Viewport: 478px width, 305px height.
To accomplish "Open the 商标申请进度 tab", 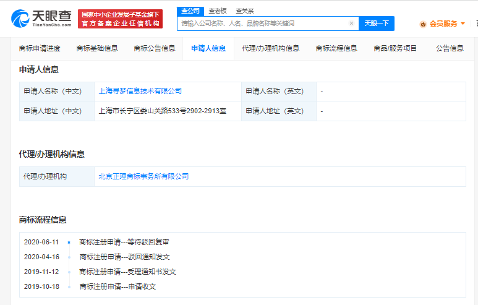I will tap(40, 48).
